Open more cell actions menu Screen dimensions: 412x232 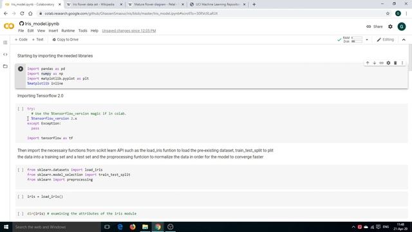coord(402,63)
